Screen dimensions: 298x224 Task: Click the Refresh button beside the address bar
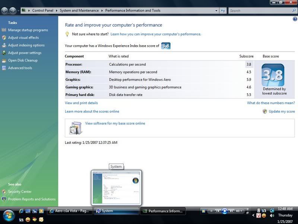[223, 10]
